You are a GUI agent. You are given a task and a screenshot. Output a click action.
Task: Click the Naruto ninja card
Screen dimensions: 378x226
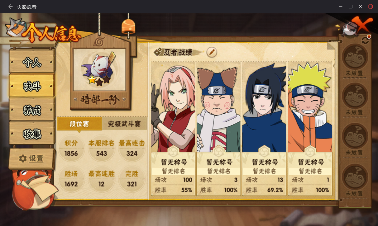tap(310, 128)
